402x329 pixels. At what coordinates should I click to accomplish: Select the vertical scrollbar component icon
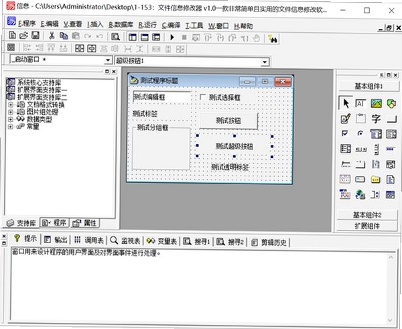377,149
